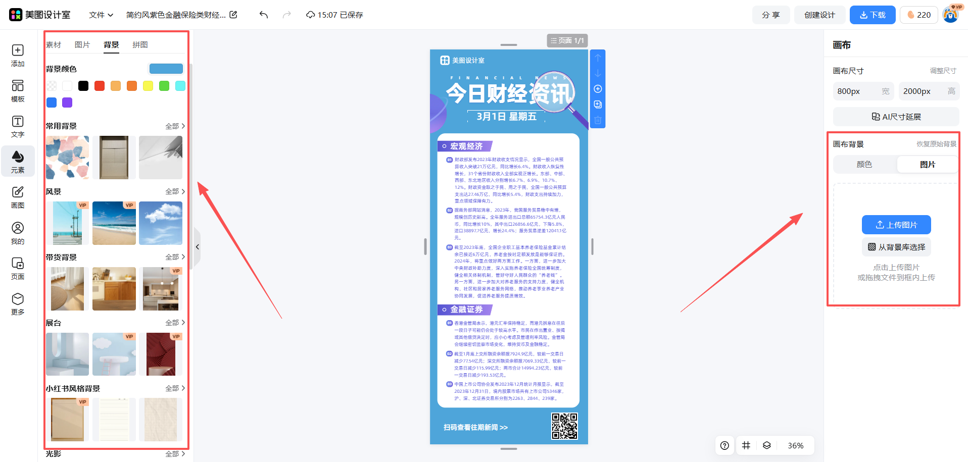This screenshot has width=968, height=462.
Task: Click the undo arrow icon
Action: (263, 15)
